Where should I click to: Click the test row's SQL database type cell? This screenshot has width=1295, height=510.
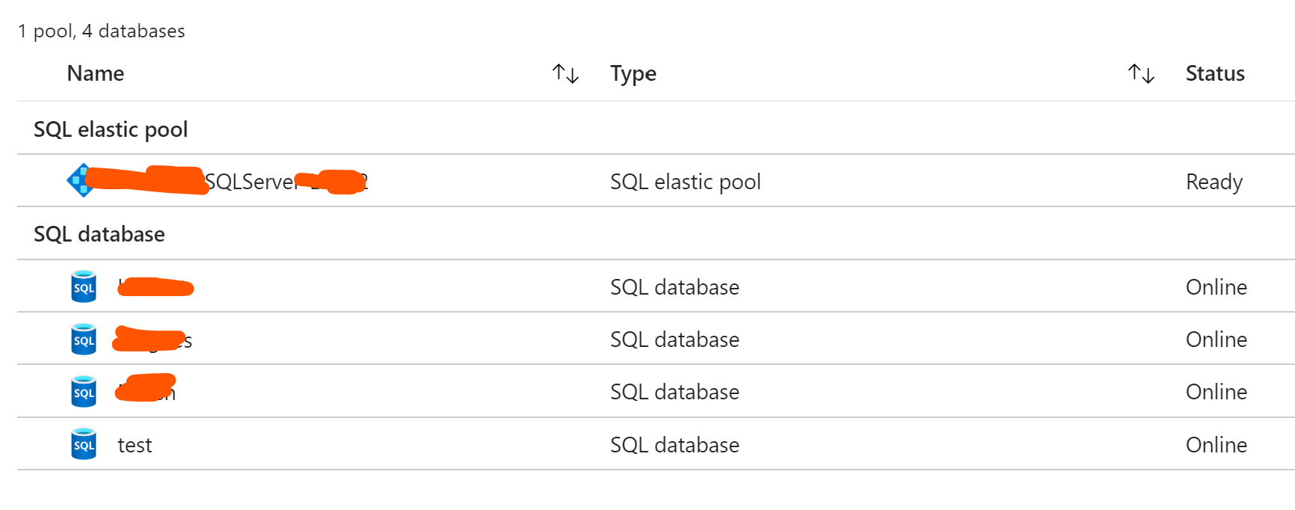point(674,445)
